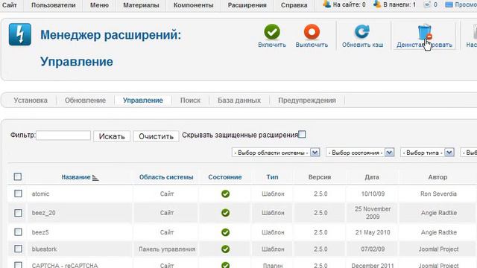Sort by the Тип column header

click(272, 177)
